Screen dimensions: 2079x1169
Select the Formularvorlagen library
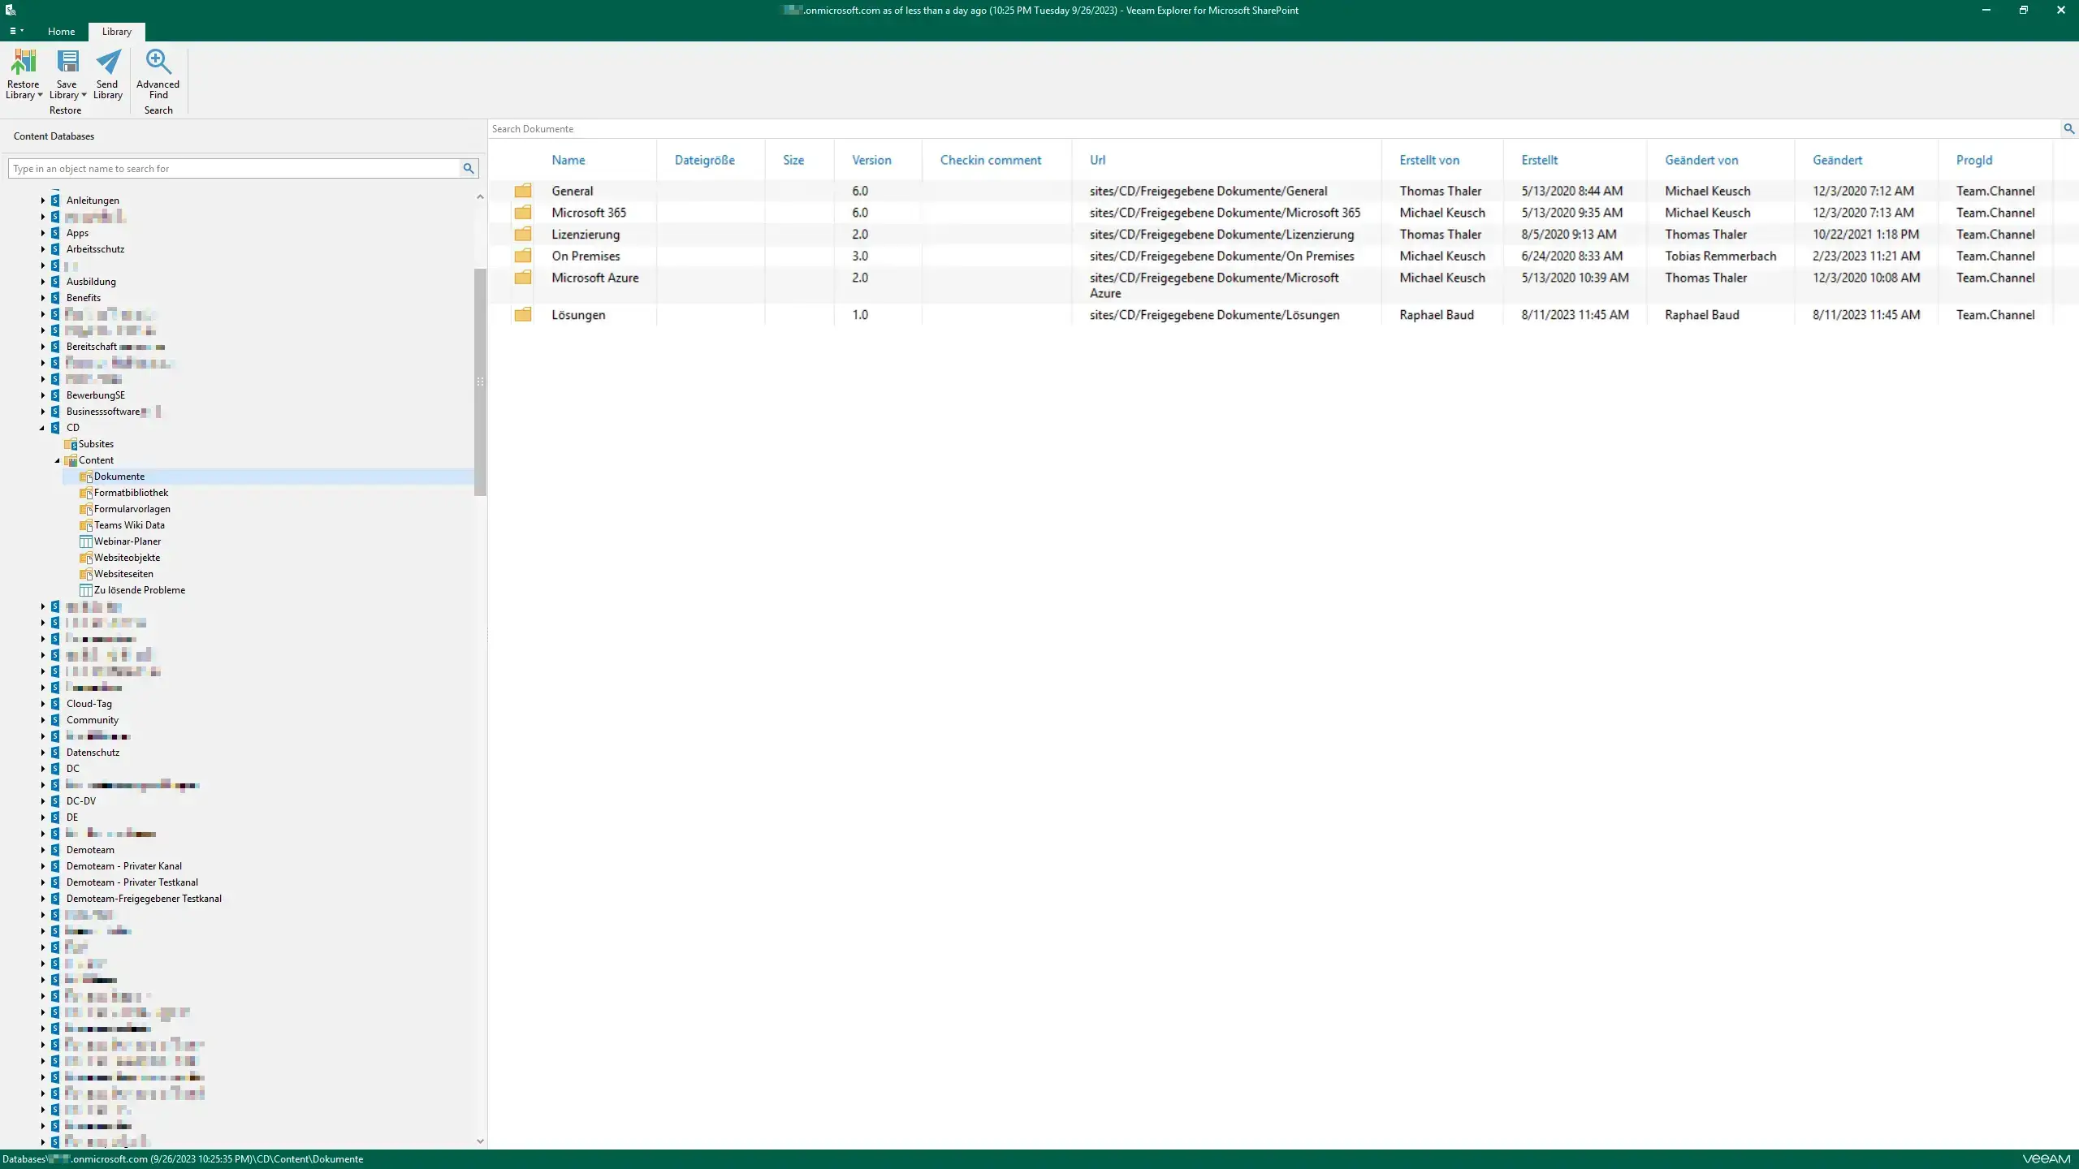(132, 509)
